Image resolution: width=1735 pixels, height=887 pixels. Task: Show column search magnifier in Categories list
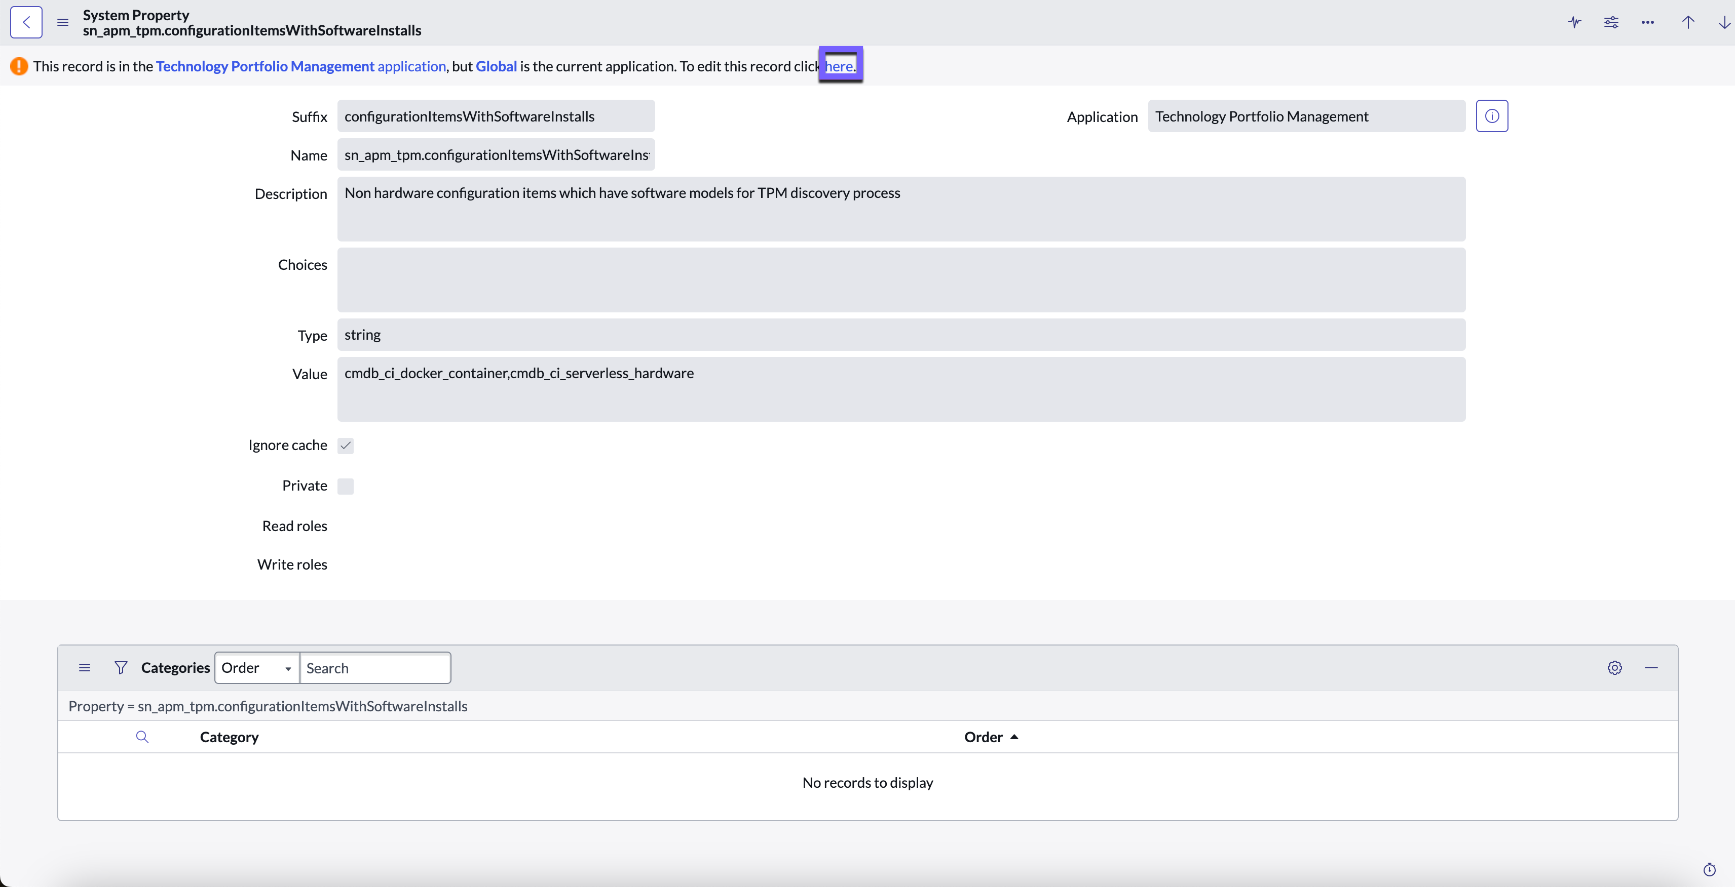(x=142, y=737)
